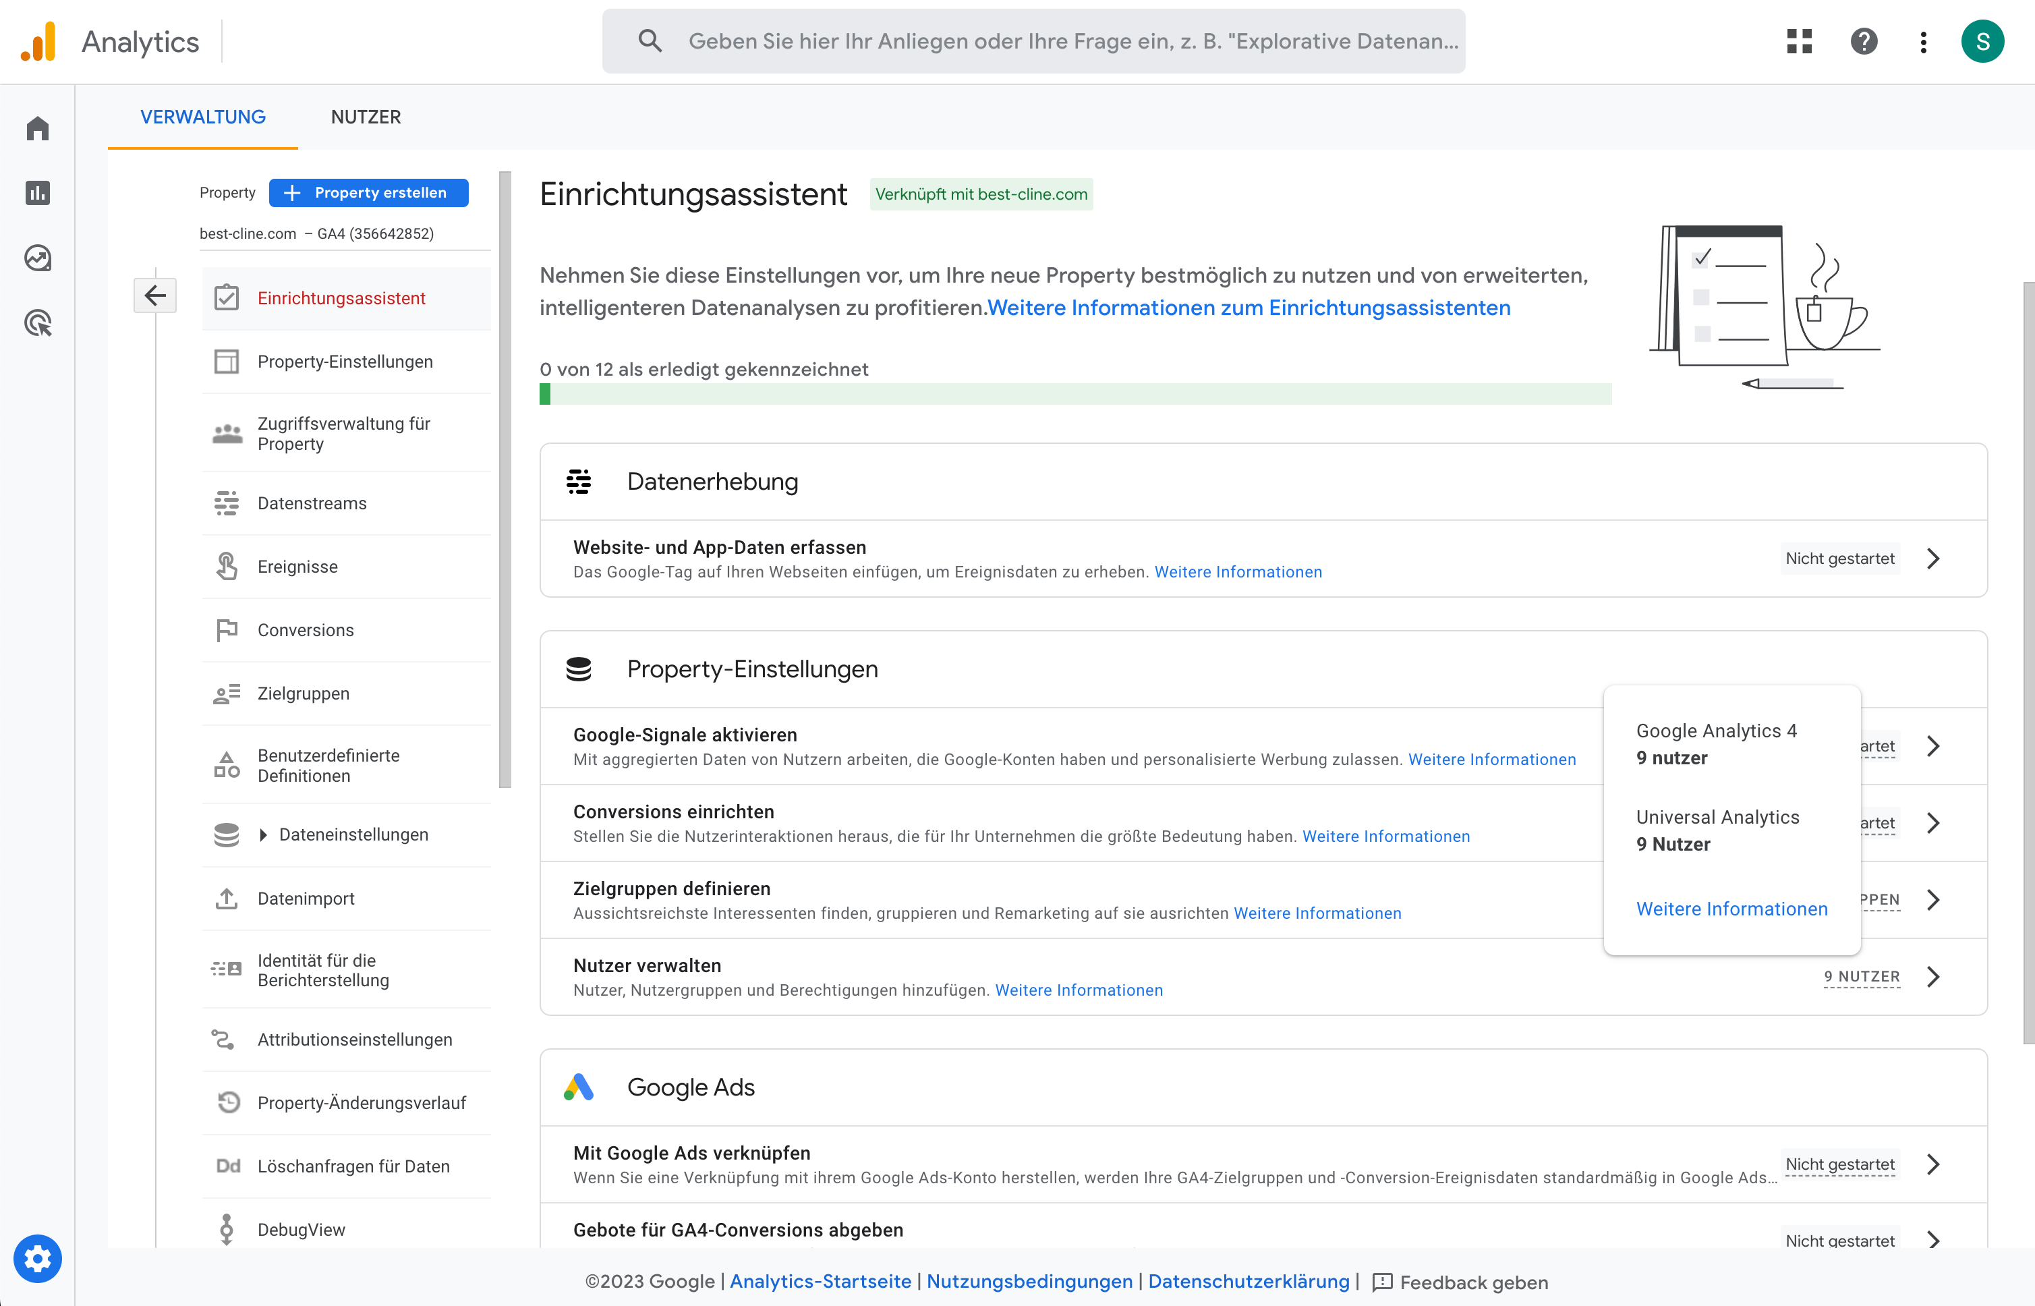This screenshot has width=2035, height=1306.
Task: Switch to the NUTZER tab
Action: (366, 117)
